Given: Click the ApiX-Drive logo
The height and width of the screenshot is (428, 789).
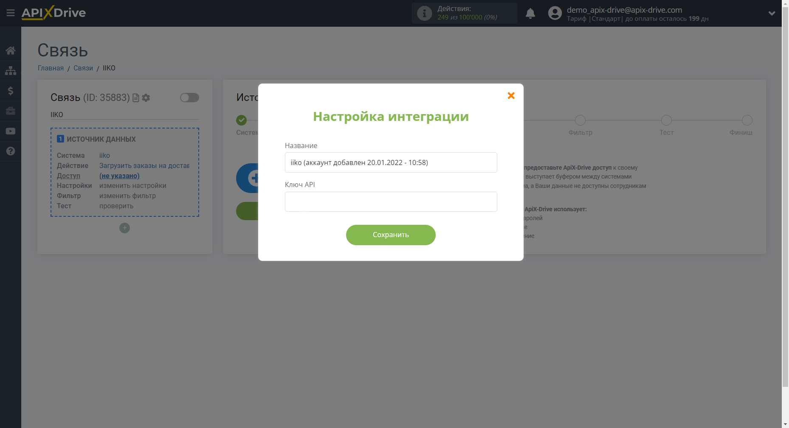Looking at the screenshot, I should click(54, 13).
